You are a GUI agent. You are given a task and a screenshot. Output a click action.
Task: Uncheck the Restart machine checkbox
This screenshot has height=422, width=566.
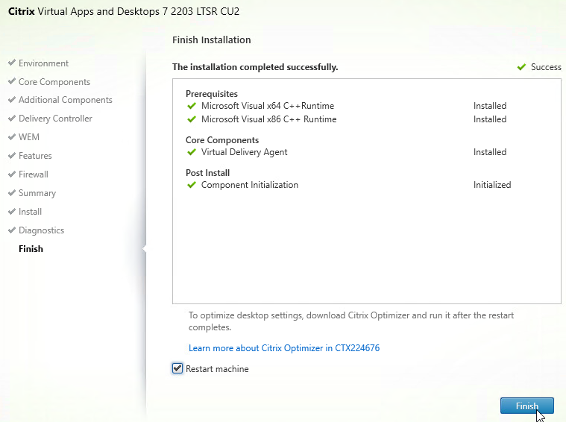(x=177, y=368)
